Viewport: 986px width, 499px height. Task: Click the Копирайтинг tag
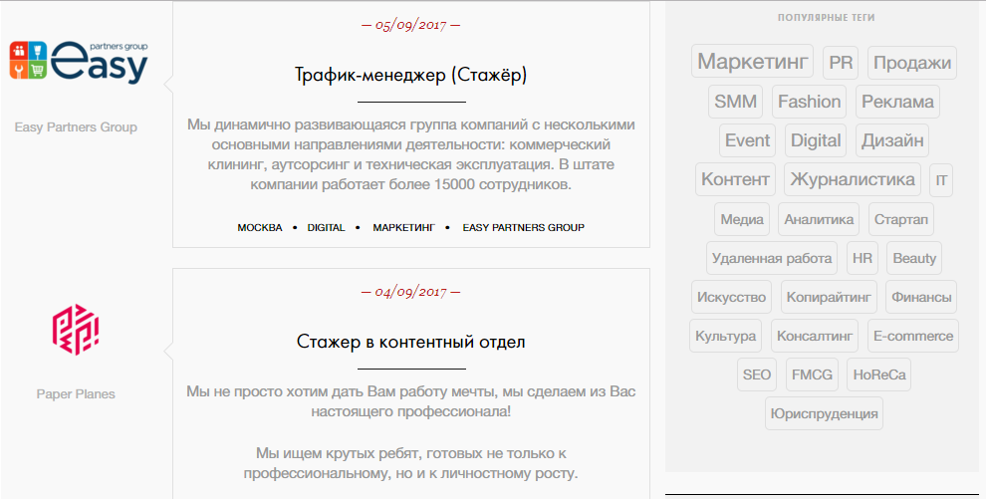[829, 297]
